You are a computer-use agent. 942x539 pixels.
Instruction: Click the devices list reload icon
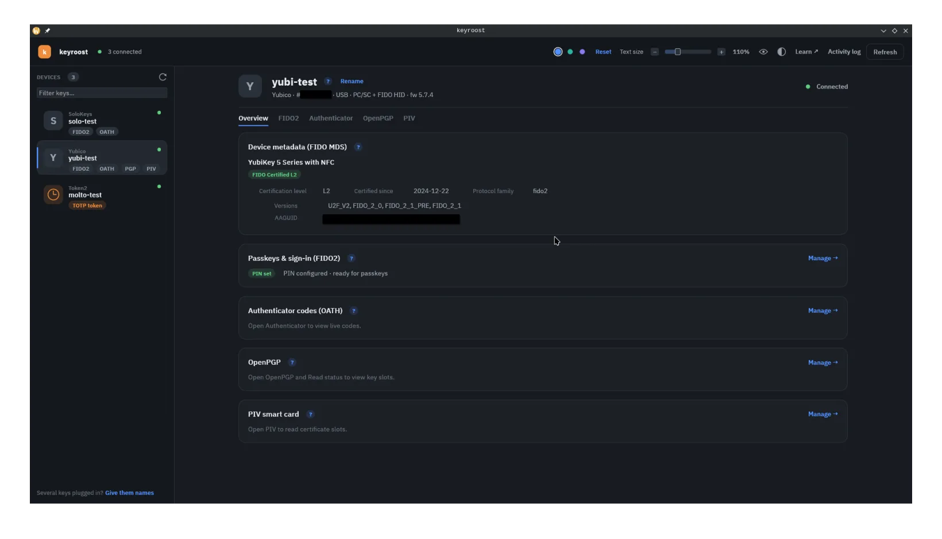tap(163, 77)
